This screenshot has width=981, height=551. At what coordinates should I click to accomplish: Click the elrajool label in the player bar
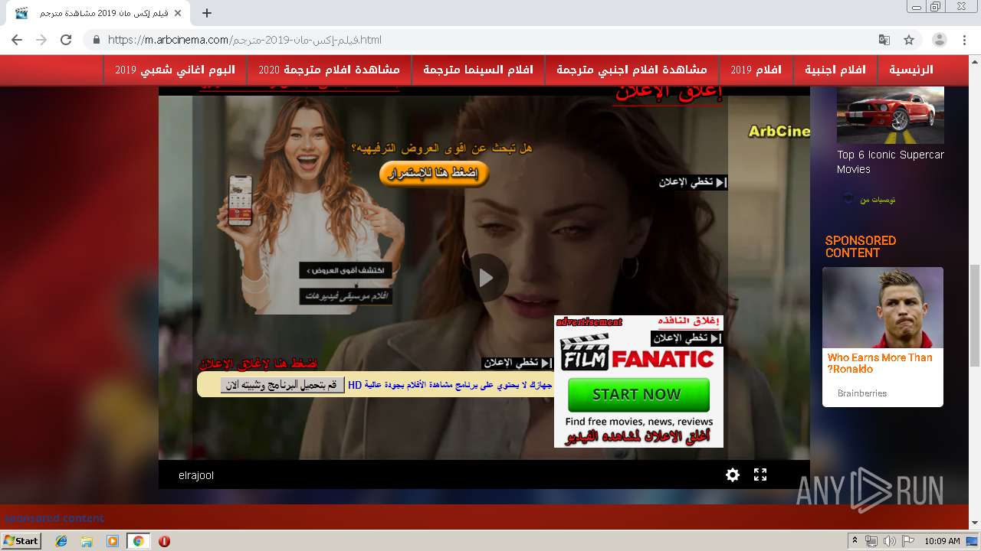[x=196, y=475]
